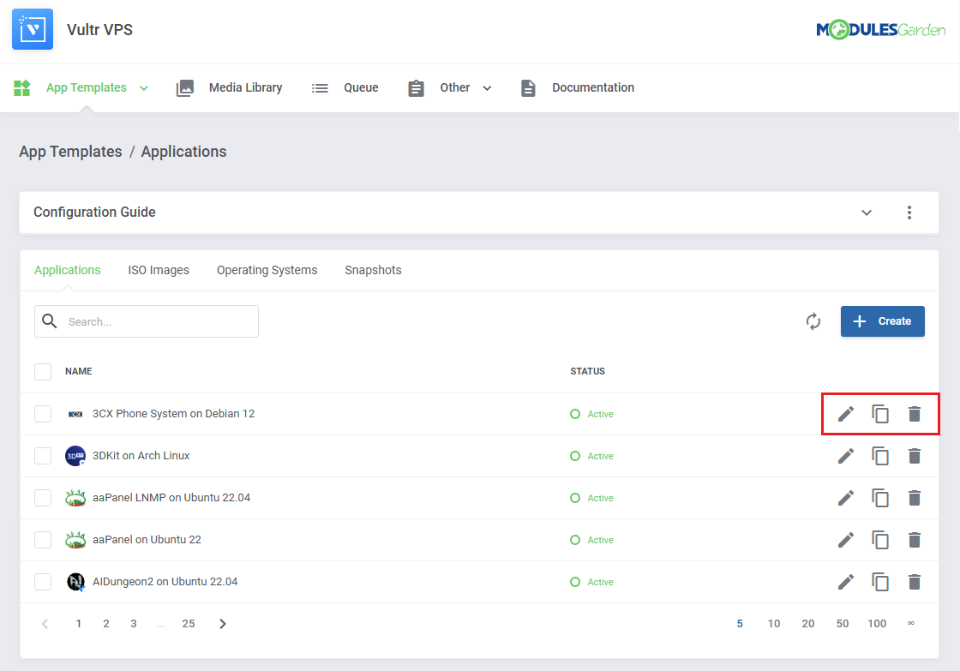Go to page 2
Viewport: 960px width, 671px height.
(106, 624)
